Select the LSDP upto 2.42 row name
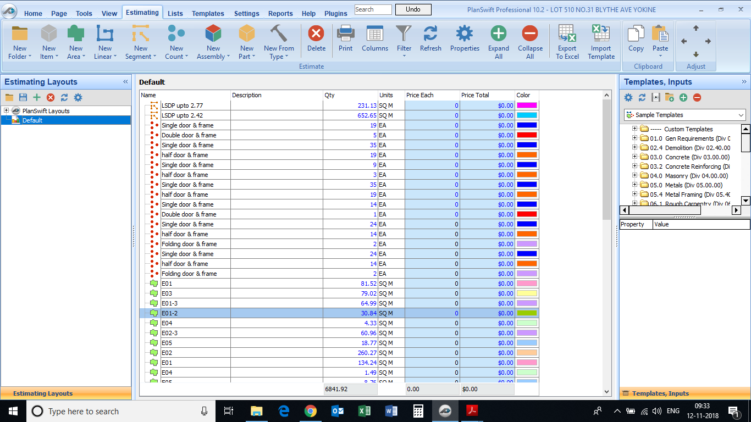Viewport: 751px width, 422px height. 182,115
